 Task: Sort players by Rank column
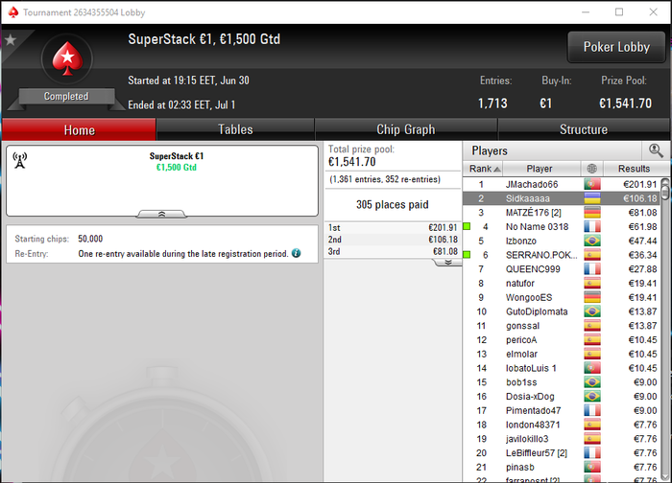tap(483, 169)
